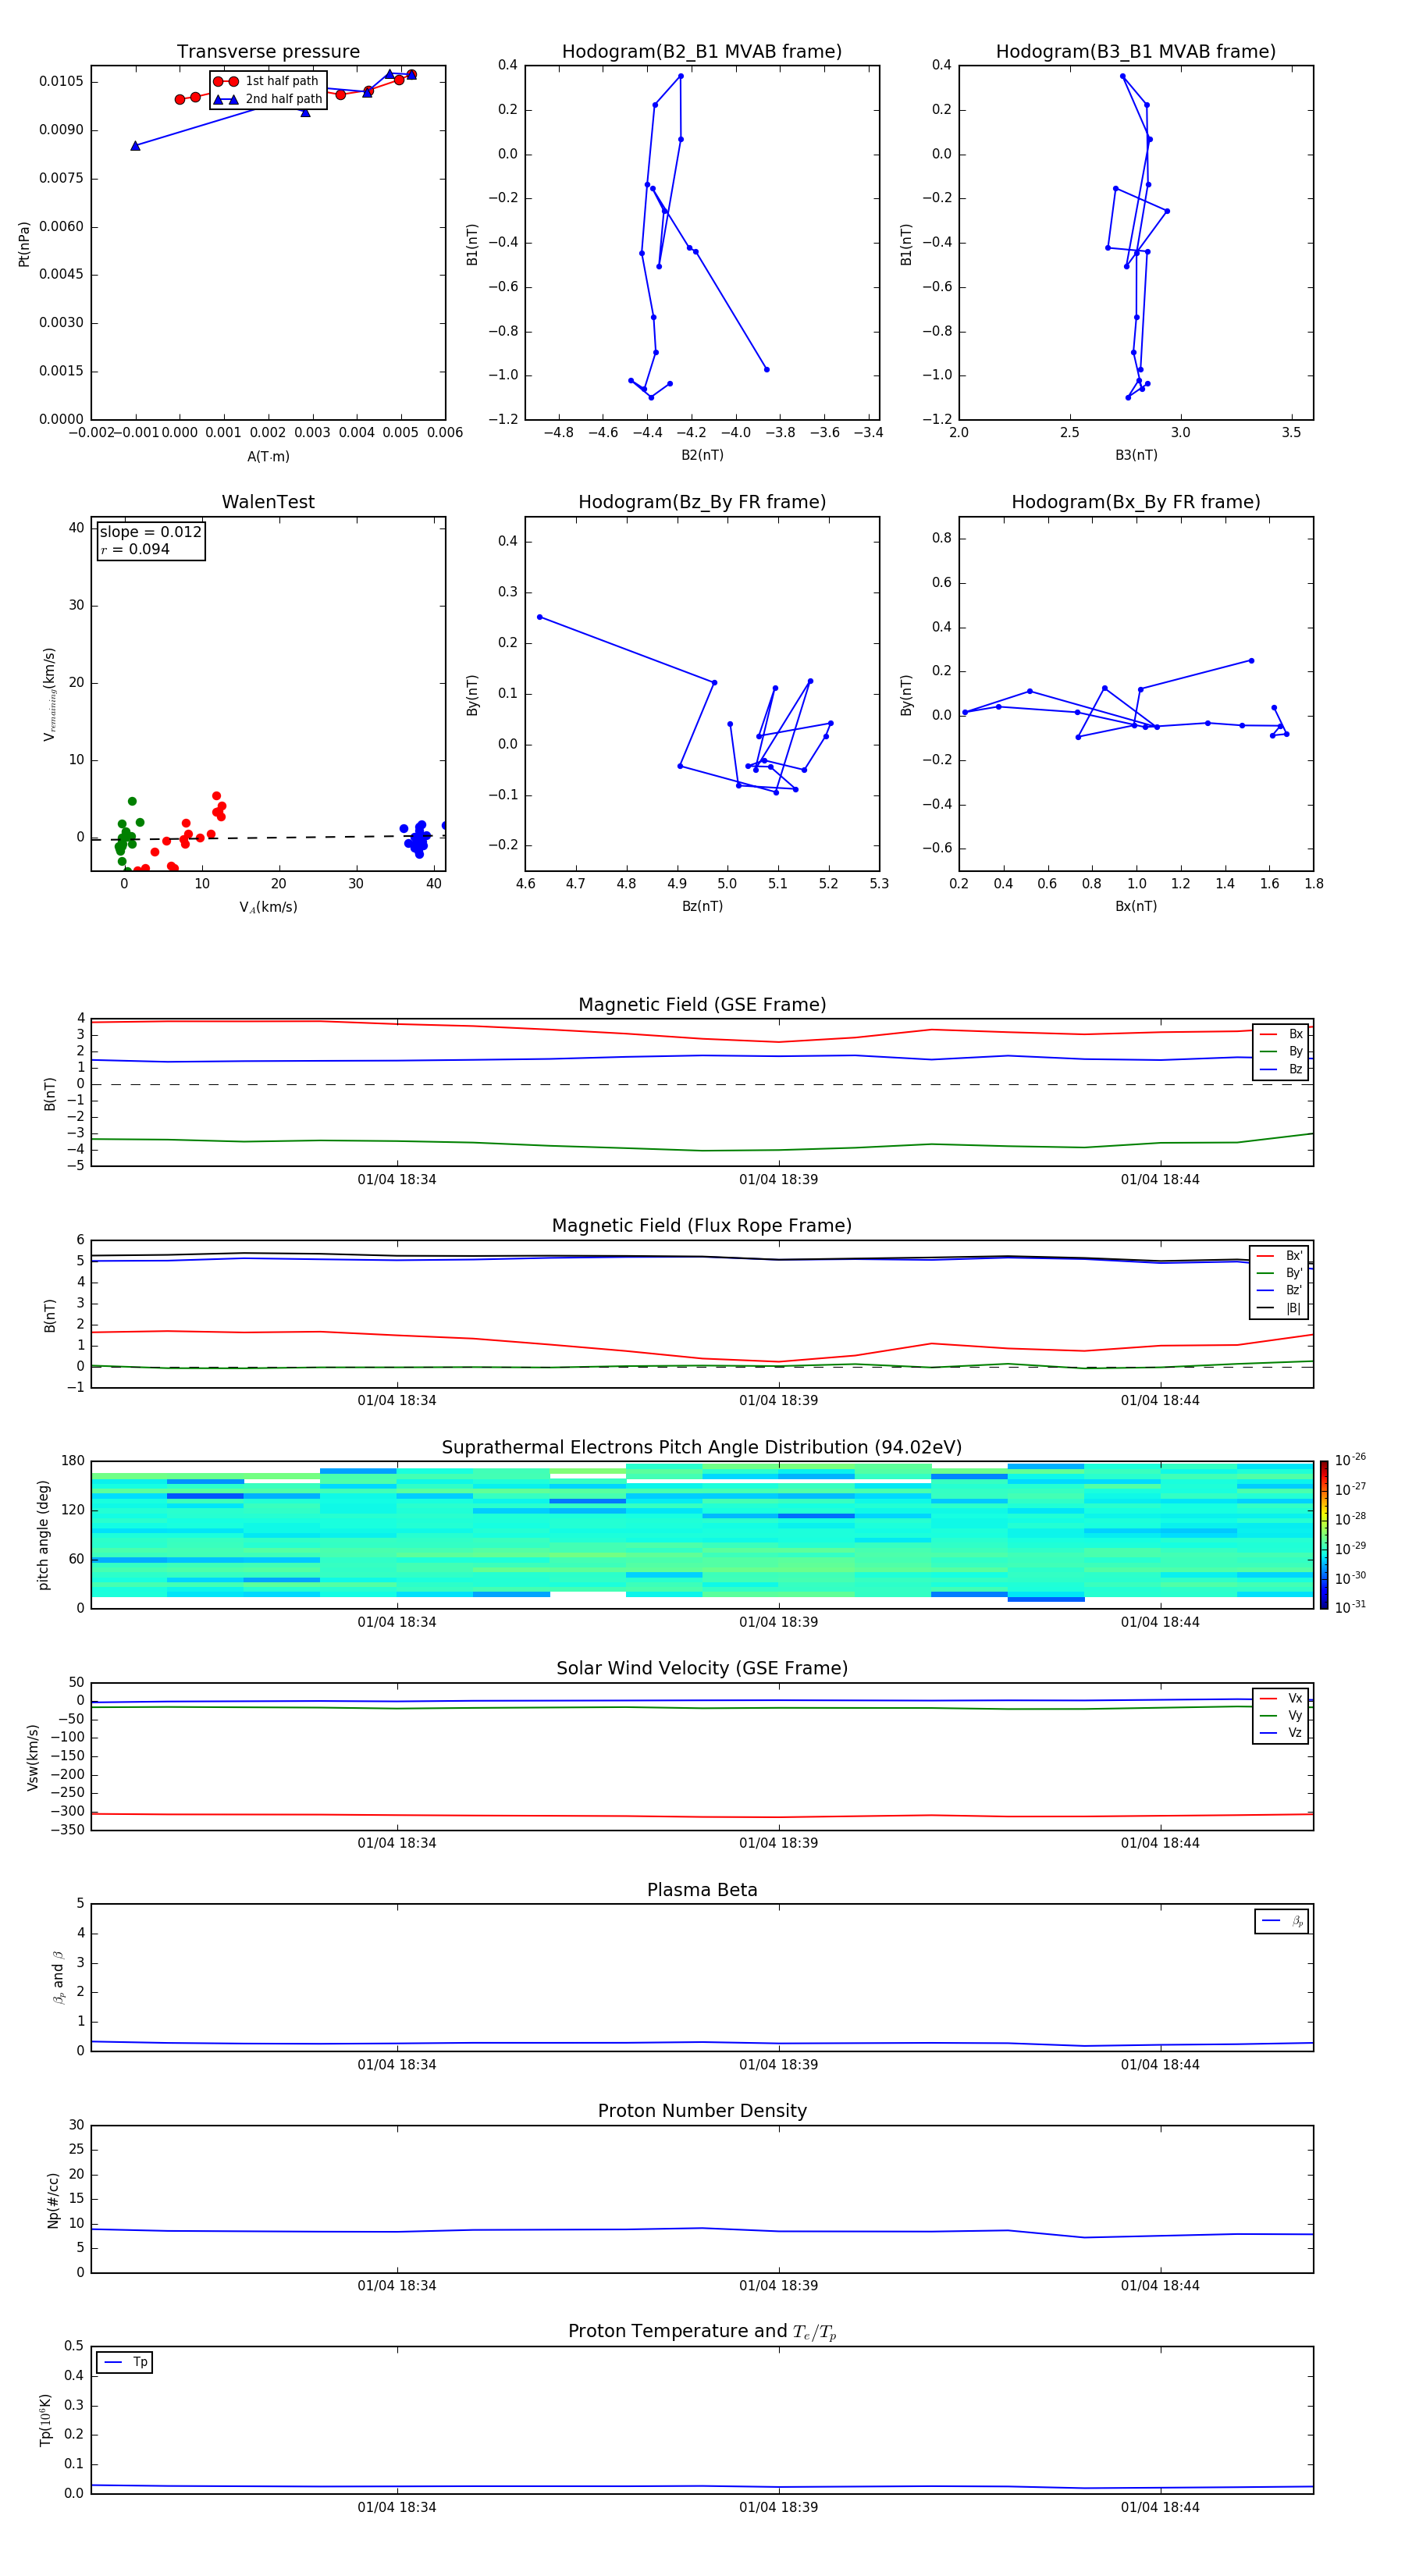This screenshot has width=1405, height=2576.
Task: Click the 'Pt(nPa)' y-axis label
Action: 24,244
